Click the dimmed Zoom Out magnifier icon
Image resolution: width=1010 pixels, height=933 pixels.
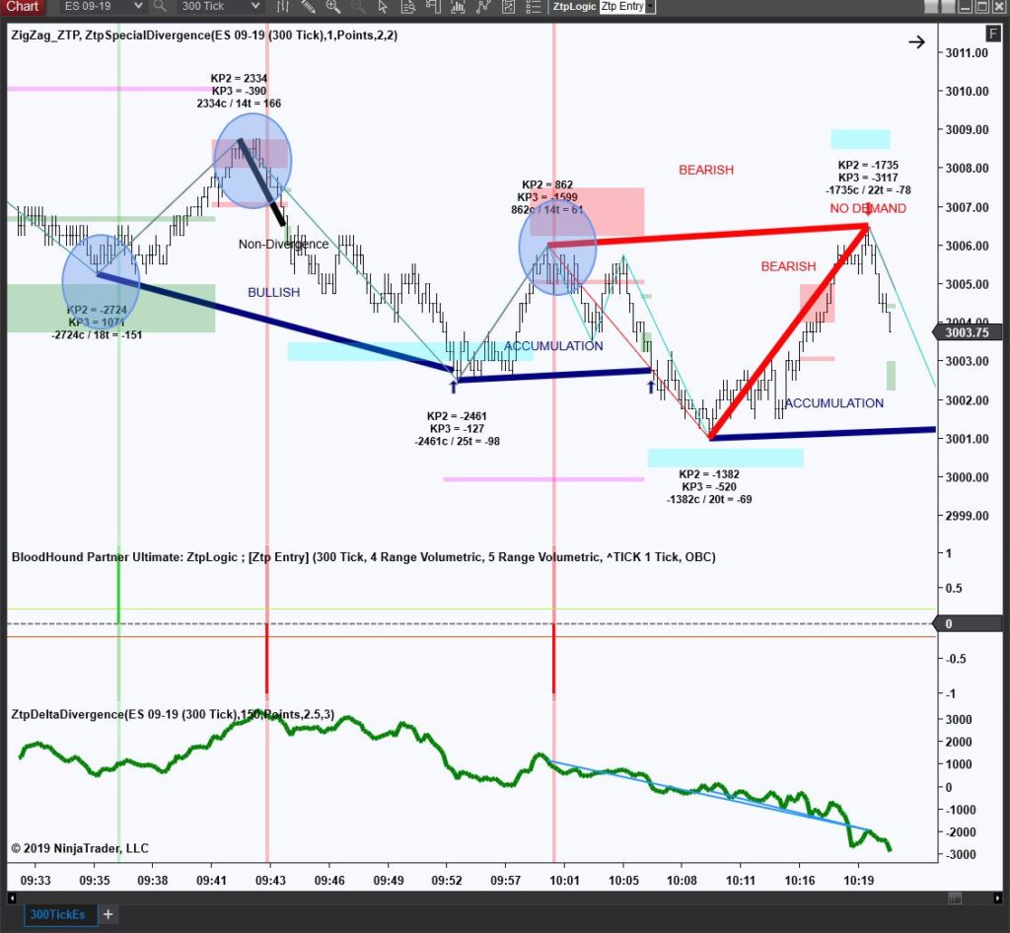point(356,7)
